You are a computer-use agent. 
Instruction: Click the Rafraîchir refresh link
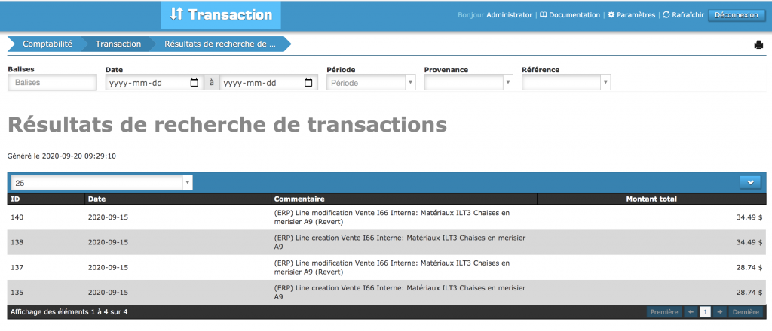[x=683, y=15]
